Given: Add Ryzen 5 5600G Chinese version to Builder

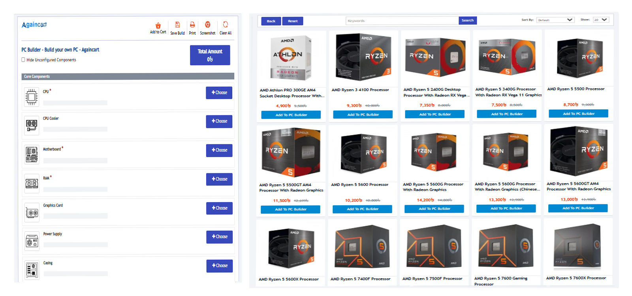Looking at the screenshot, I should (x=506, y=208).
